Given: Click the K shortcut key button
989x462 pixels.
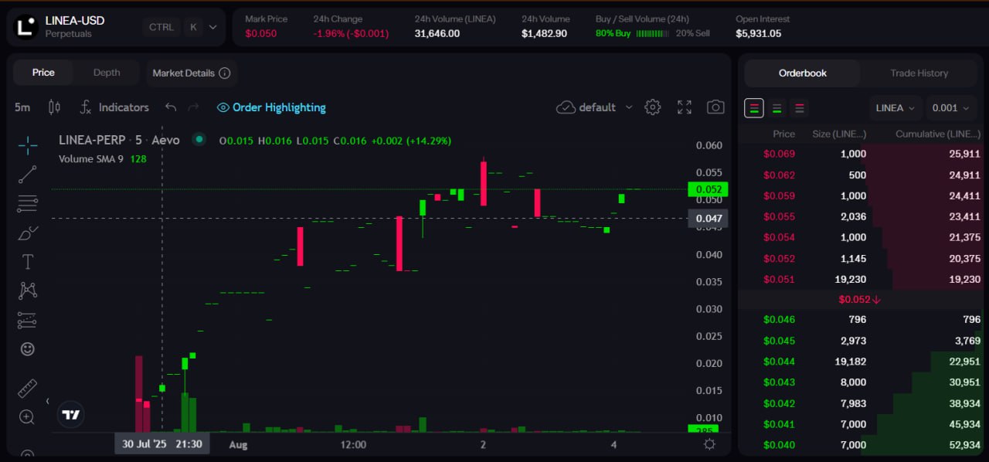Looking at the screenshot, I should [193, 27].
